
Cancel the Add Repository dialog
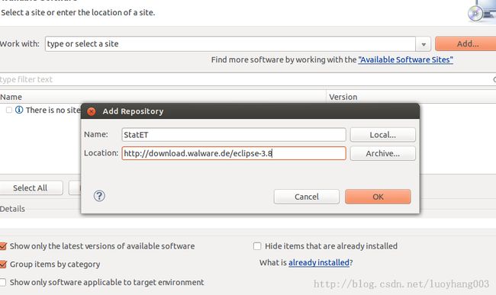(x=307, y=197)
